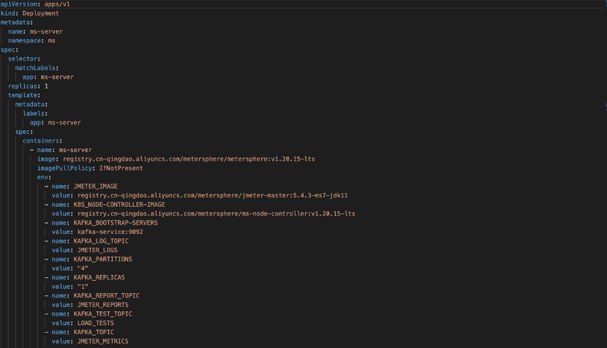This screenshot has width=607, height=348.
Task: Click the metersphere image registry URL
Action: point(189,159)
